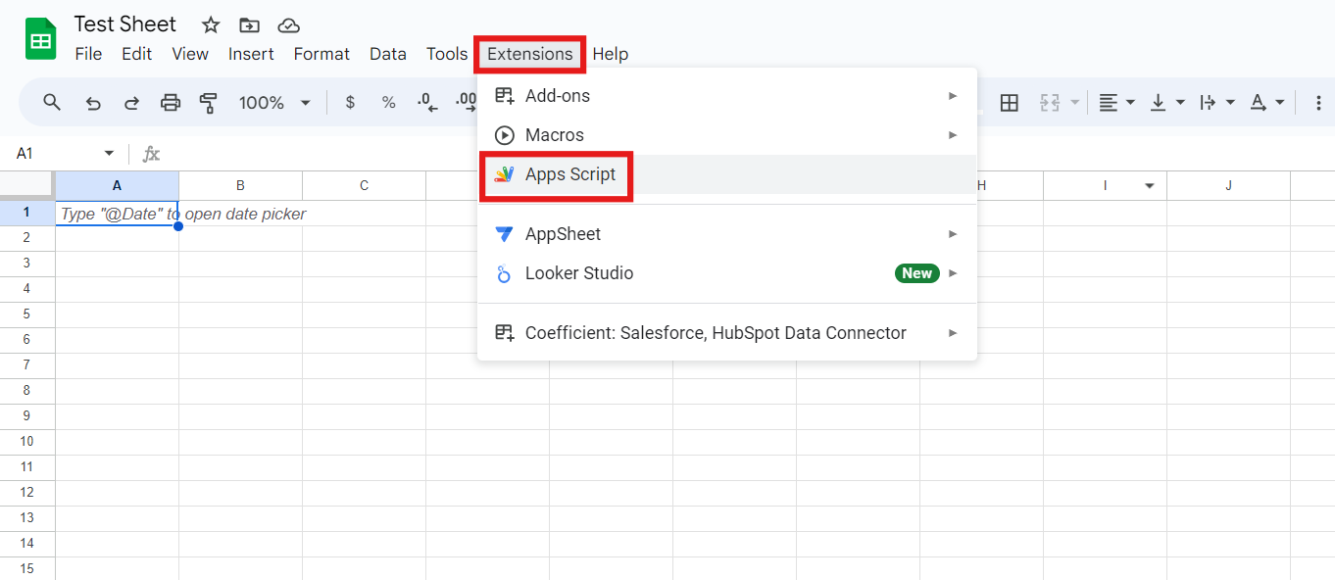This screenshot has height=580, width=1335.
Task: Format as currency with dollar icon
Action: coord(350,102)
